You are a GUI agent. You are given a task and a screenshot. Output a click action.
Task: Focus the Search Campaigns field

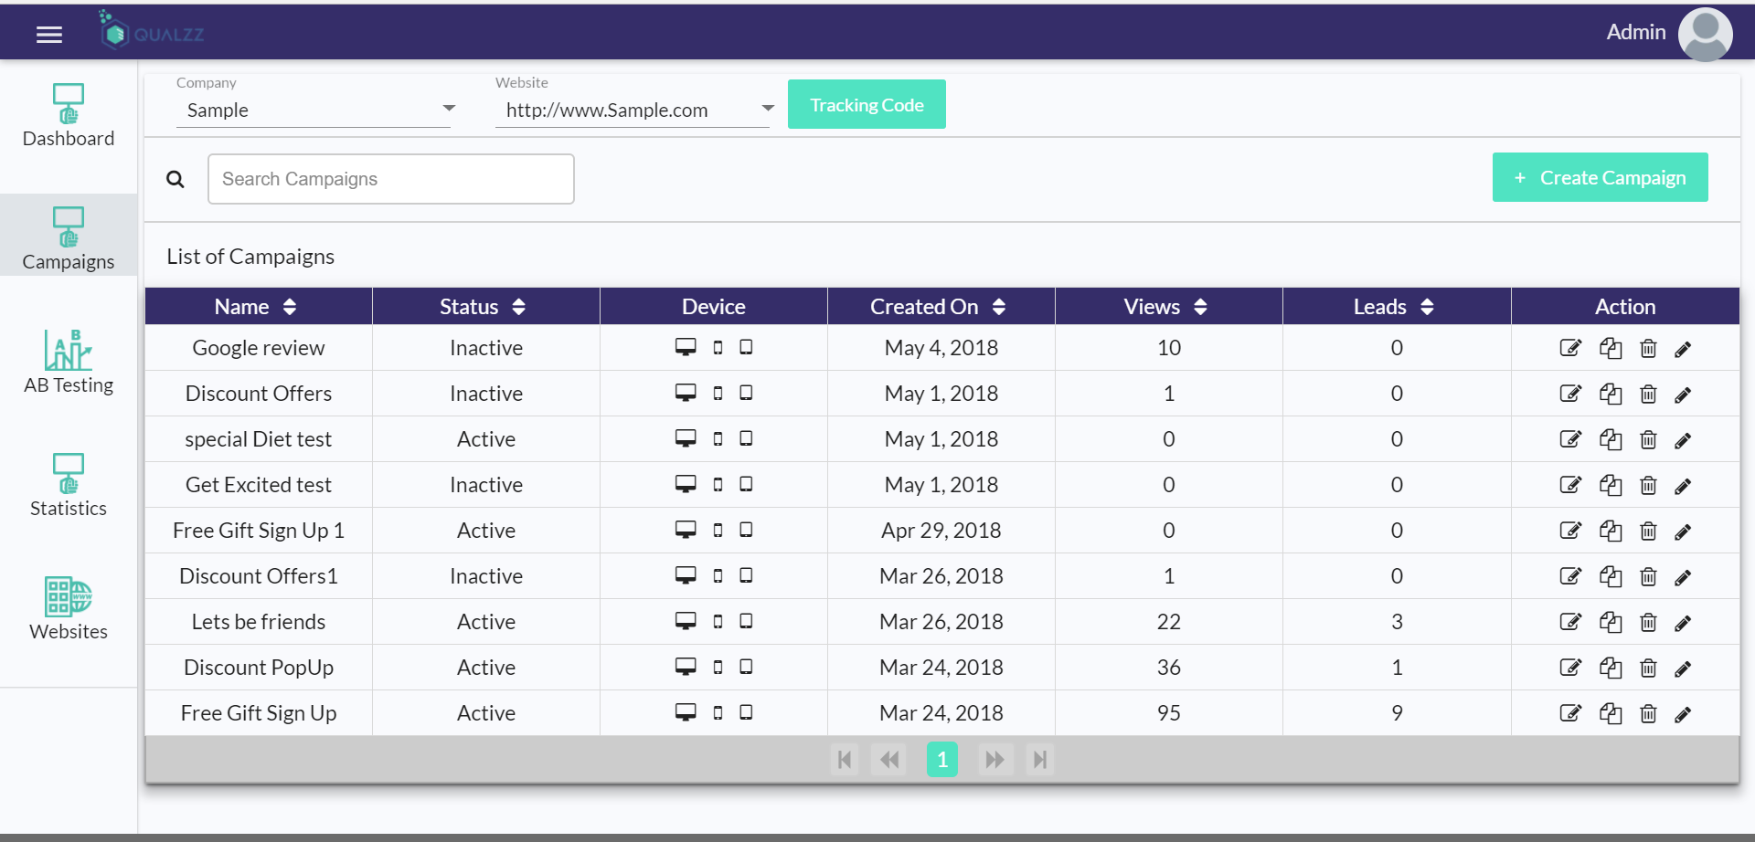click(x=391, y=179)
